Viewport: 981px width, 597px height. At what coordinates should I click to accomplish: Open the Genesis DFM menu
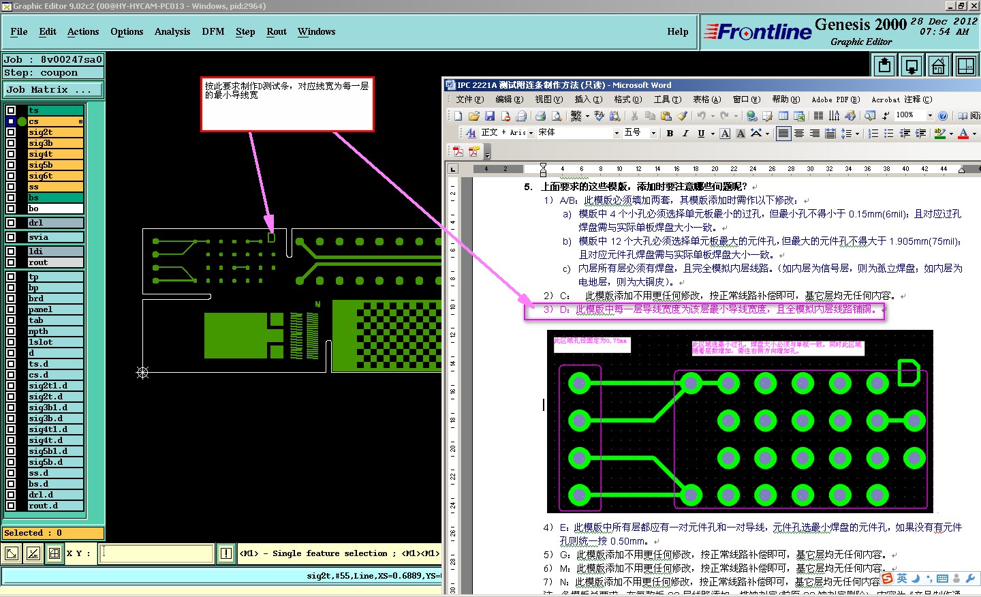click(x=213, y=31)
